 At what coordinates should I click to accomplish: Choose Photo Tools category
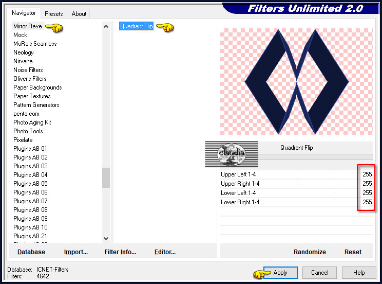28,131
